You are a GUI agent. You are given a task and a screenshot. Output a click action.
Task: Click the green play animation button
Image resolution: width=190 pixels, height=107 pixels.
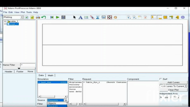click(58, 17)
